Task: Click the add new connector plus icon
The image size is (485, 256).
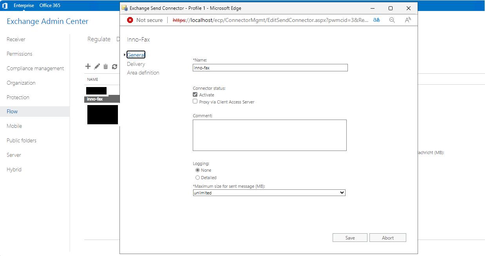Action: (88, 67)
